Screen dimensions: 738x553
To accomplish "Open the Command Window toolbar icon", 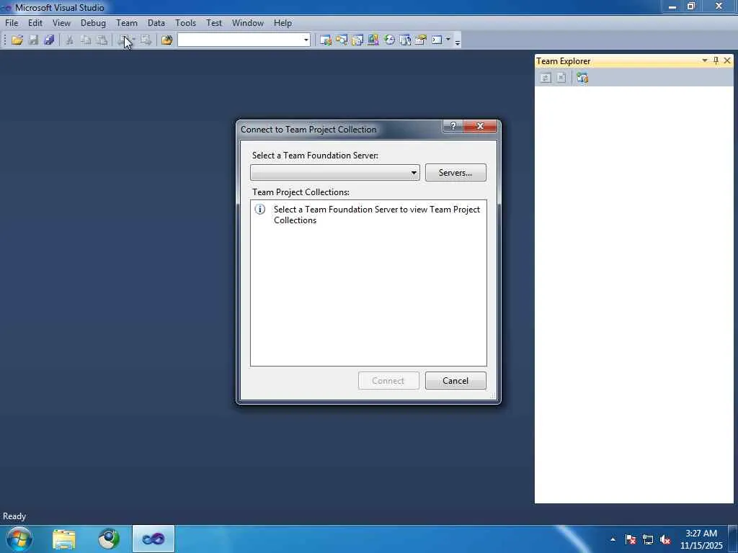I will 437,40.
